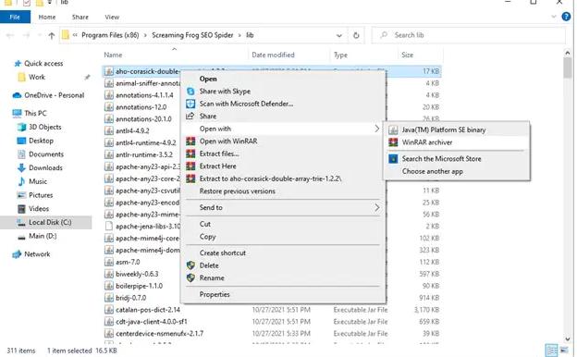Select Choose another app option
Image resolution: width=577 pixels, height=357 pixels.
click(x=433, y=171)
